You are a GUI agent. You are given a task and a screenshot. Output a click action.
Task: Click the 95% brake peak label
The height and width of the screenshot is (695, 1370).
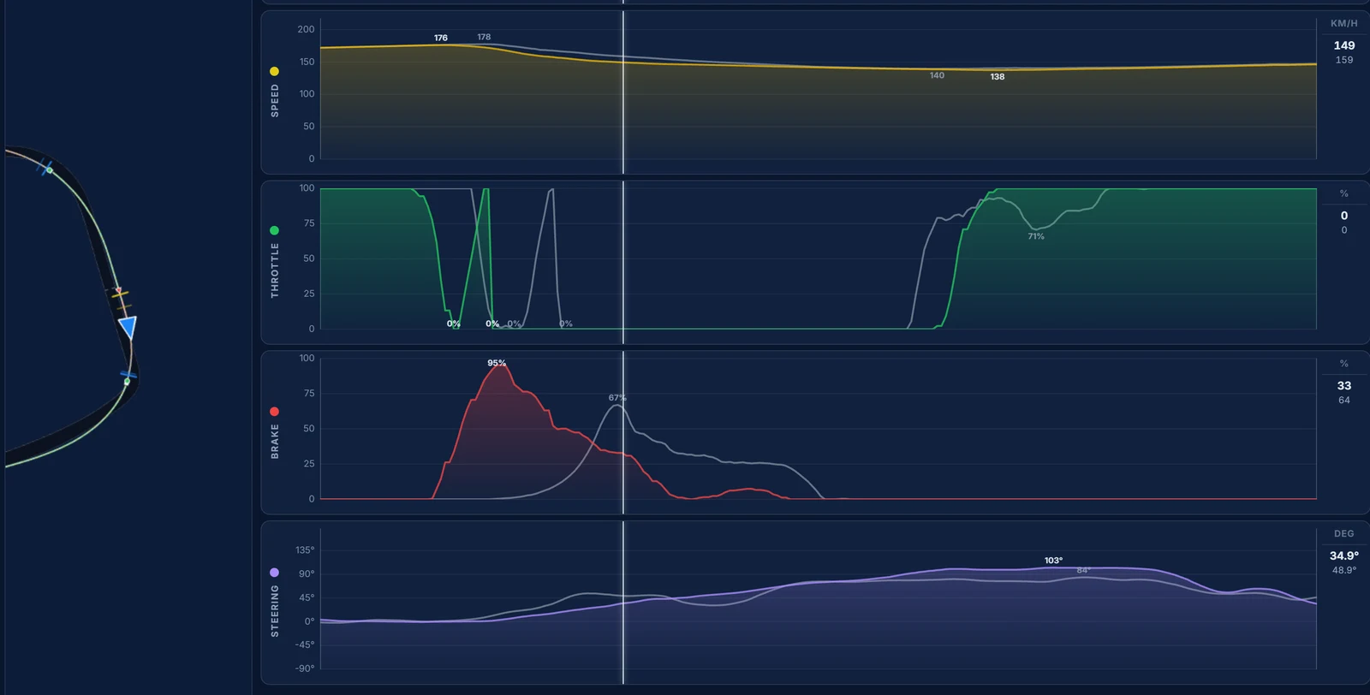click(x=497, y=363)
